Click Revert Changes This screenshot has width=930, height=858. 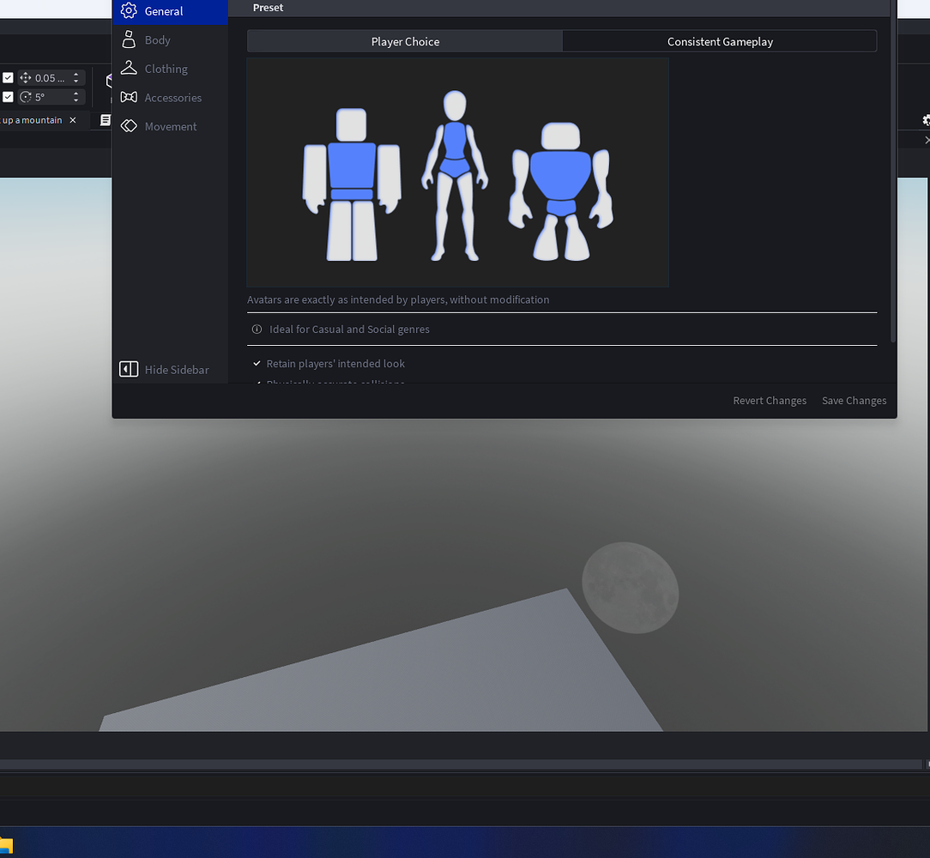pyautogui.click(x=770, y=401)
